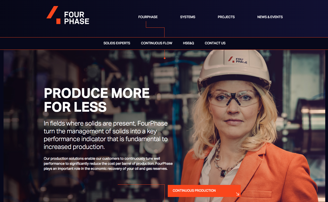This screenshot has height=202, width=328.
Task: Select the CONTINUOUS FLOW submenu link
Action: click(156, 43)
